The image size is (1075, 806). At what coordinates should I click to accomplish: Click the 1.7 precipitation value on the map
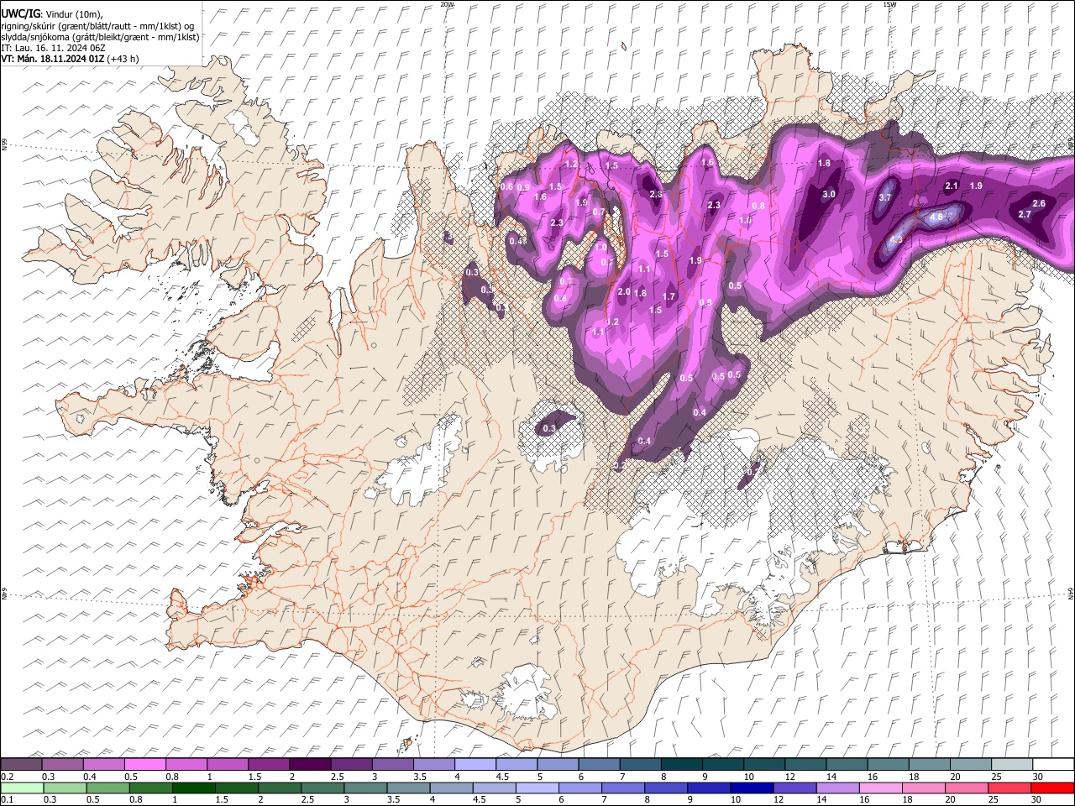[669, 296]
